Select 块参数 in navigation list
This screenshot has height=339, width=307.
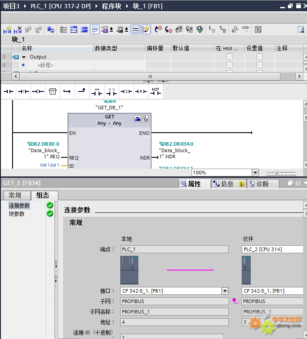pos(16,214)
